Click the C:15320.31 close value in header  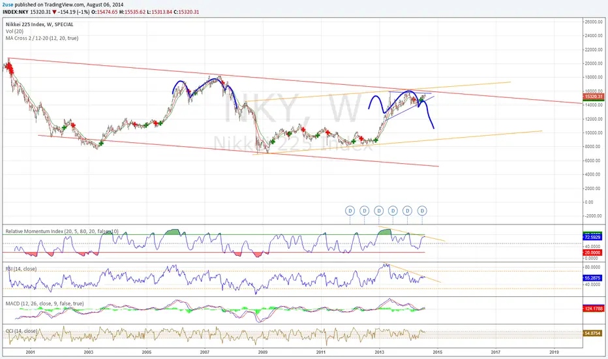pyautogui.click(x=186, y=12)
